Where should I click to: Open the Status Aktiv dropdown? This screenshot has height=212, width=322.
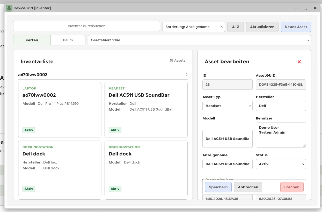[281, 164]
